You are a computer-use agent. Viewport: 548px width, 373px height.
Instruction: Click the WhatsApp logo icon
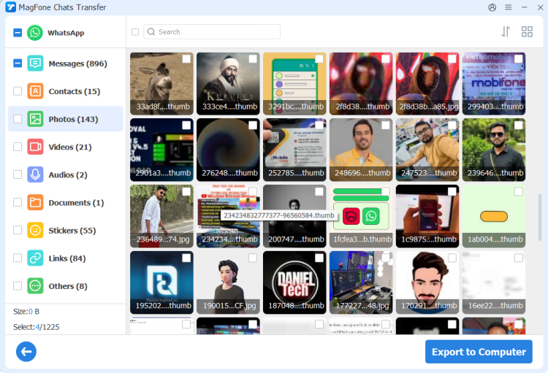pos(35,33)
